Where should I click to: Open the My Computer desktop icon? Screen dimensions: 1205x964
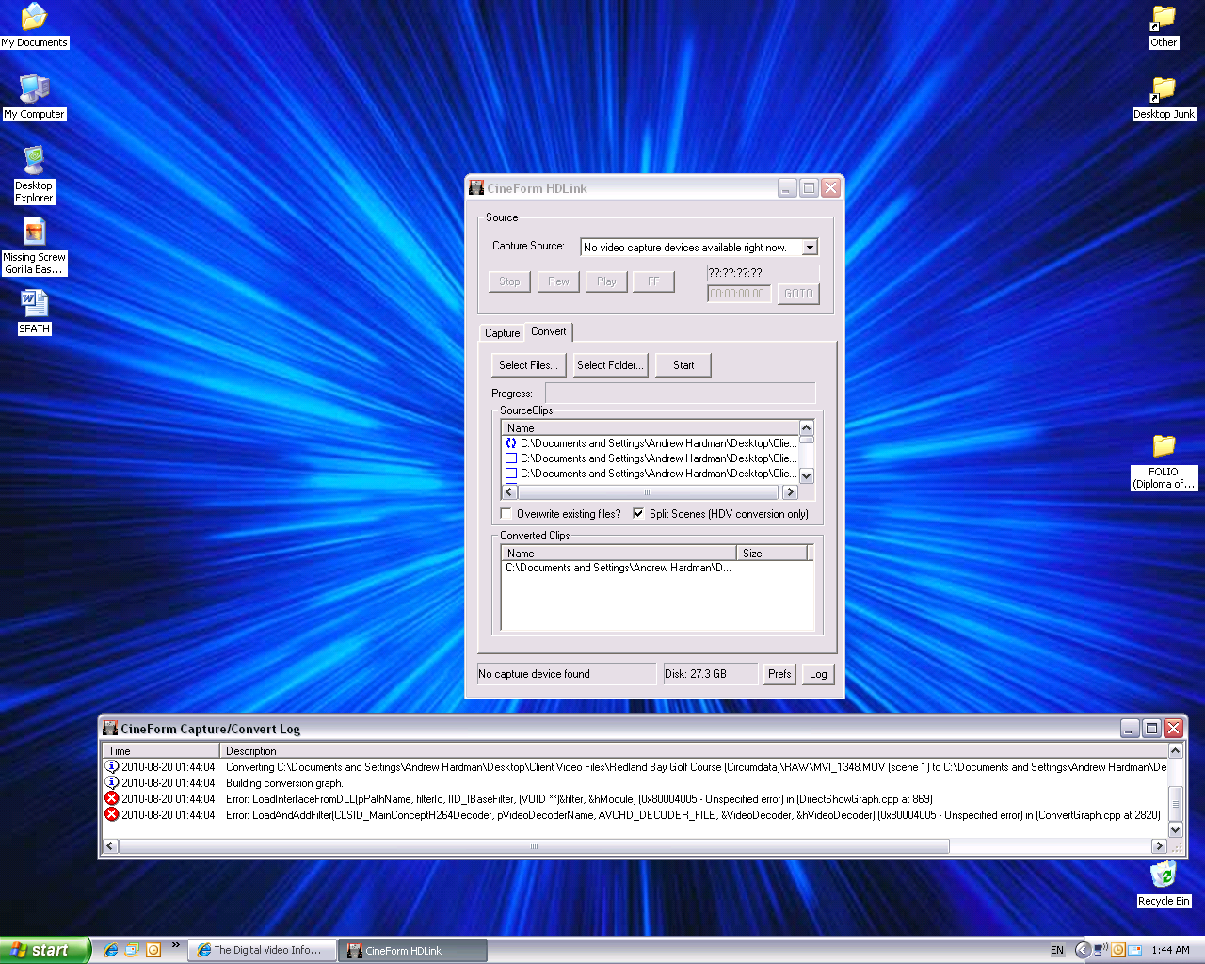(34, 89)
